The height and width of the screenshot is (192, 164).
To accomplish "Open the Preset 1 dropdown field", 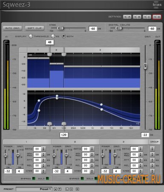I will [x=34, y=189].
